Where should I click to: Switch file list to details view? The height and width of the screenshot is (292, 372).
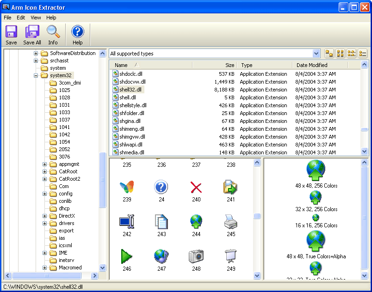[362, 53]
